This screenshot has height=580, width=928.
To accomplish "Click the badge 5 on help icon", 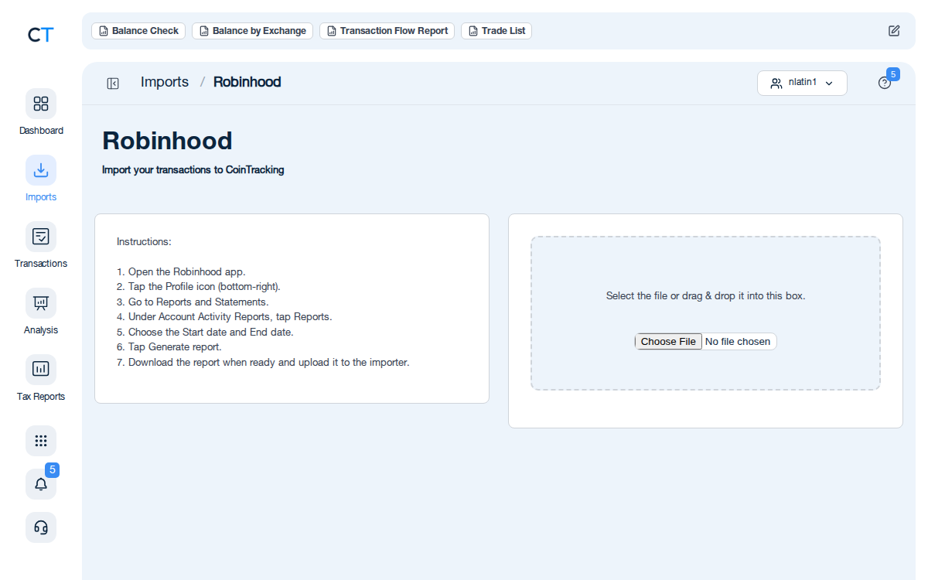I will 892,74.
